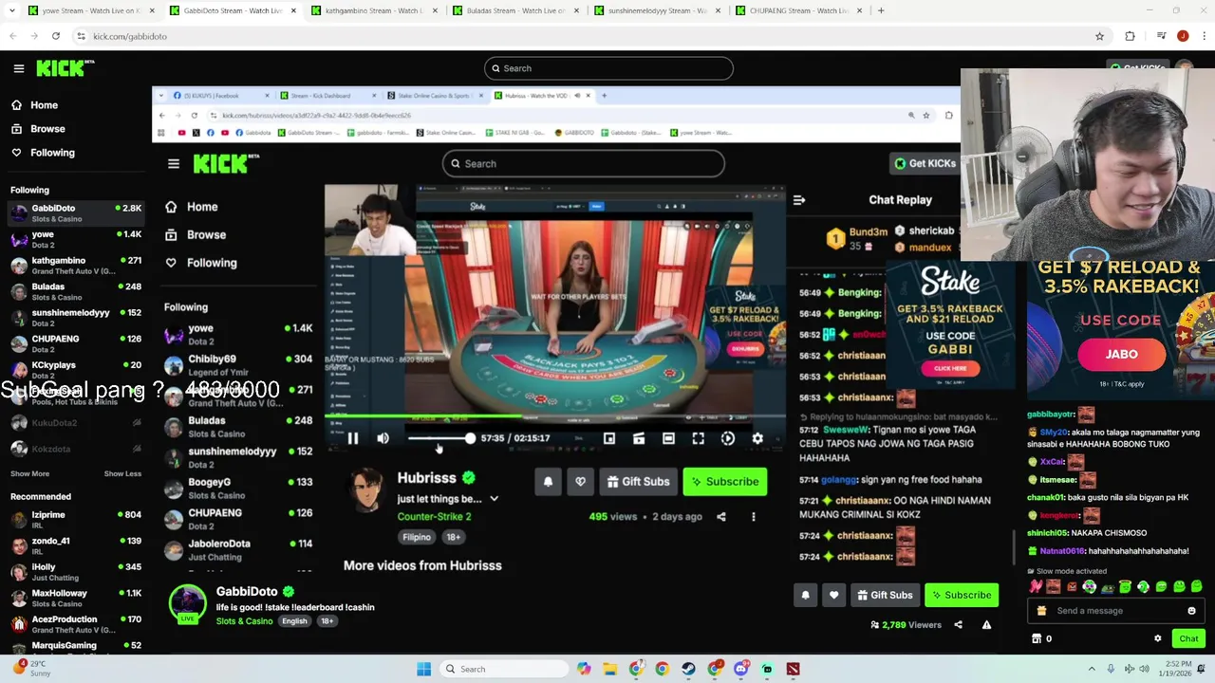This screenshot has width=1215, height=683.
Task: Toggle fullscreen in streamed VOD player
Action: (698, 438)
